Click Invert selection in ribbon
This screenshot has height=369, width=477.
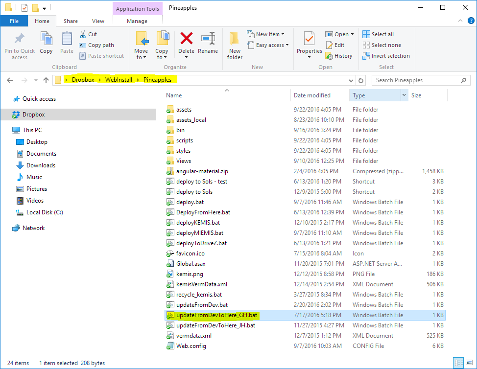click(386, 56)
